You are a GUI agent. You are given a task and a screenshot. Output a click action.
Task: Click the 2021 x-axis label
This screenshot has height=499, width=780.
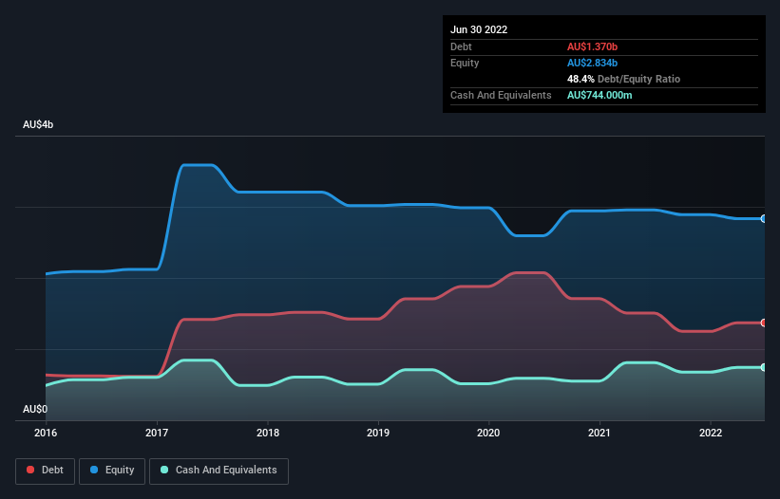click(x=599, y=433)
